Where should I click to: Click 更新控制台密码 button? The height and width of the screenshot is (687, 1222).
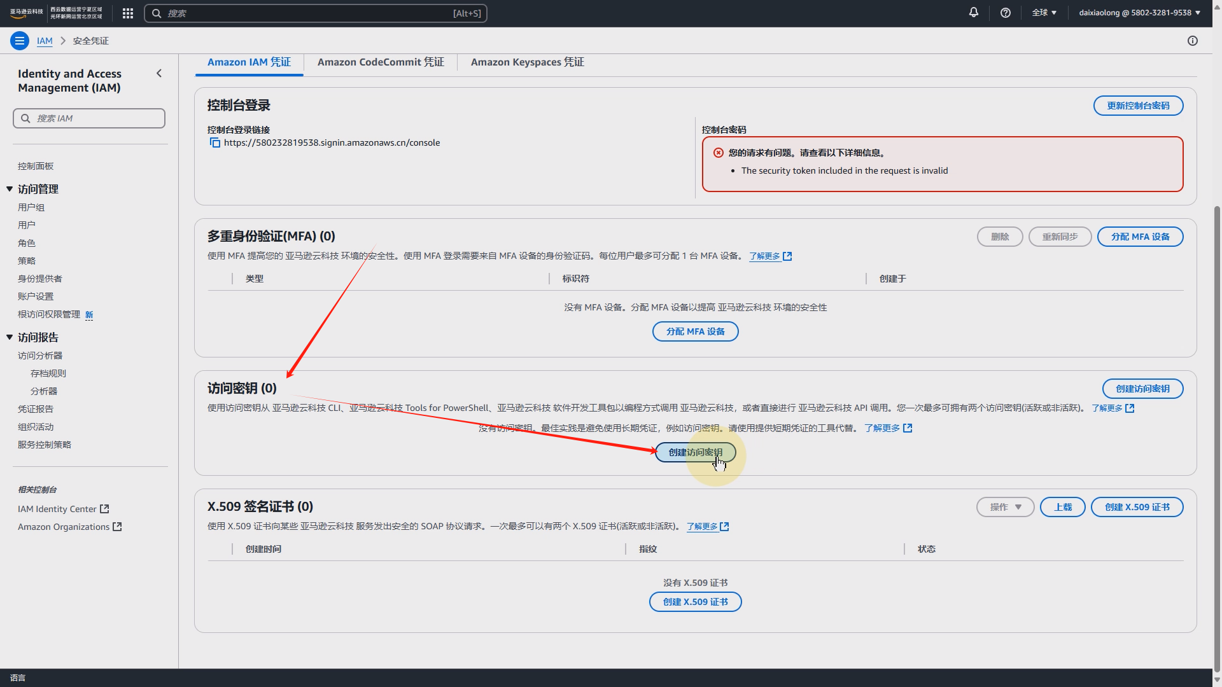(x=1138, y=106)
